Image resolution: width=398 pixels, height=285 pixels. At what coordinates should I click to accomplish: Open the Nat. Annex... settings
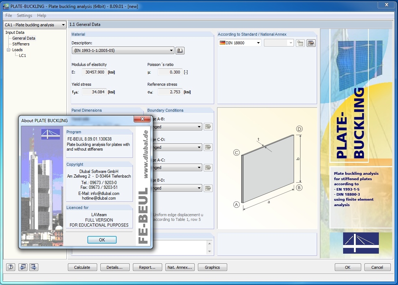[180, 267]
